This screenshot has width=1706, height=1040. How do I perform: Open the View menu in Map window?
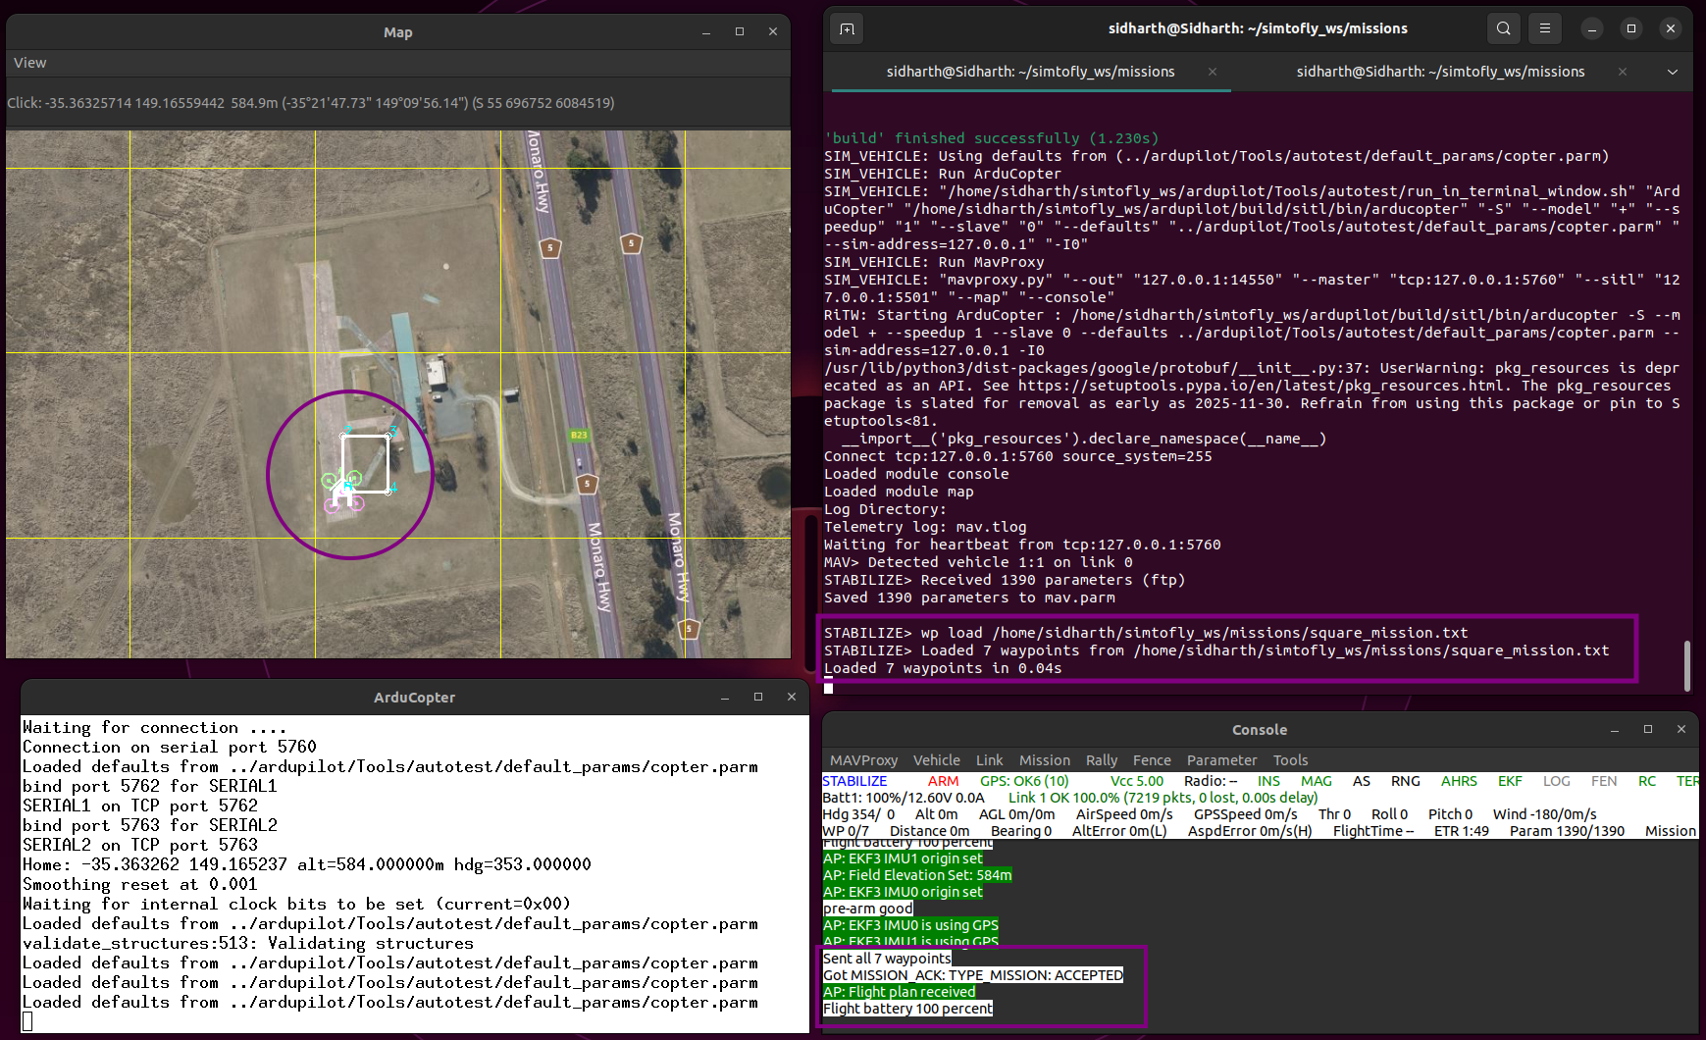click(x=29, y=63)
